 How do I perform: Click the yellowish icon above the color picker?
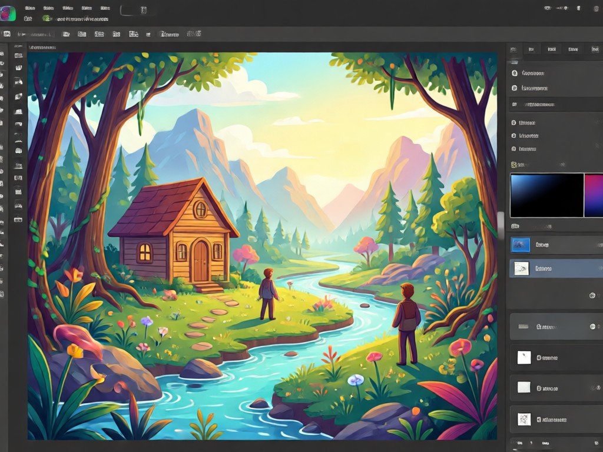point(513,165)
